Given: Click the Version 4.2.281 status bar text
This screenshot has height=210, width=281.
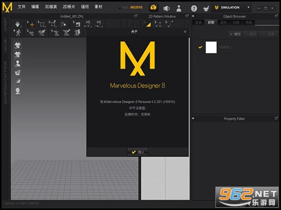Looking at the screenshot, I should tap(22, 203).
